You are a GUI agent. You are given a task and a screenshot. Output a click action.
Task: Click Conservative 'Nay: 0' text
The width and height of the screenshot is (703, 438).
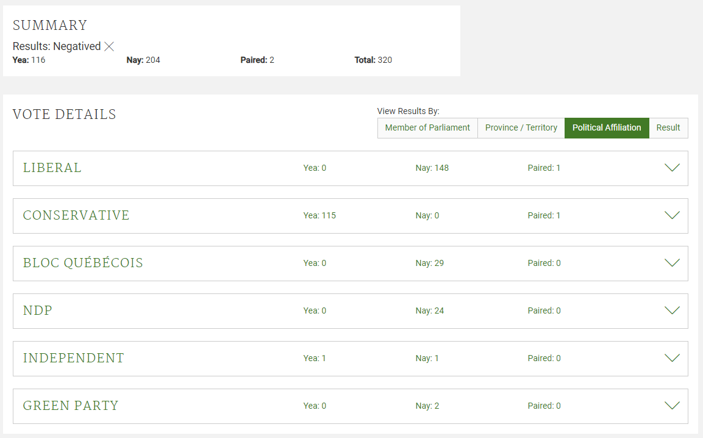pyautogui.click(x=427, y=215)
